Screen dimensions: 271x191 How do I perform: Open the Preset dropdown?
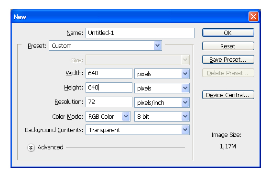(105, 45)
